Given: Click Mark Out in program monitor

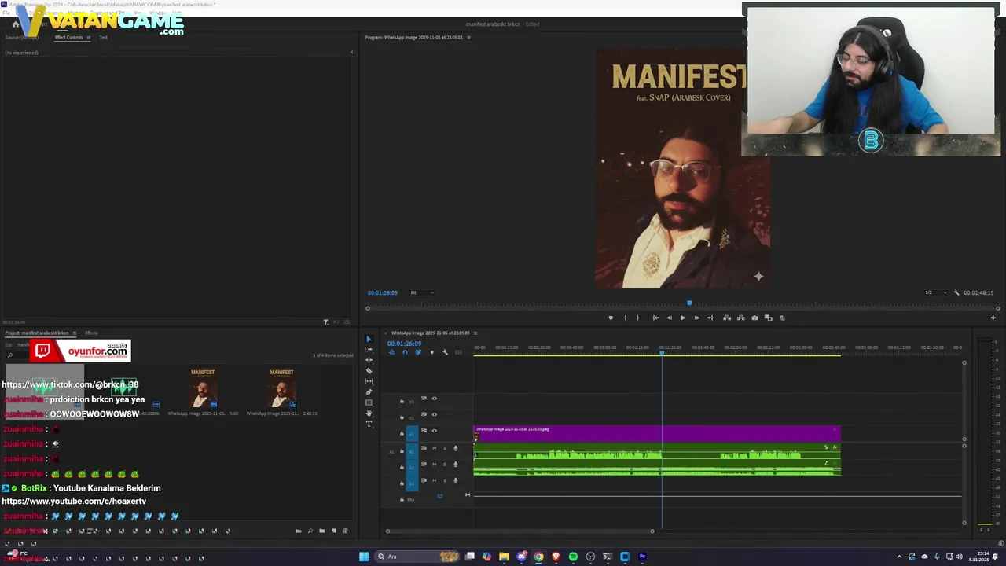Looking at the screenshot, I should [x=637, y=318].
